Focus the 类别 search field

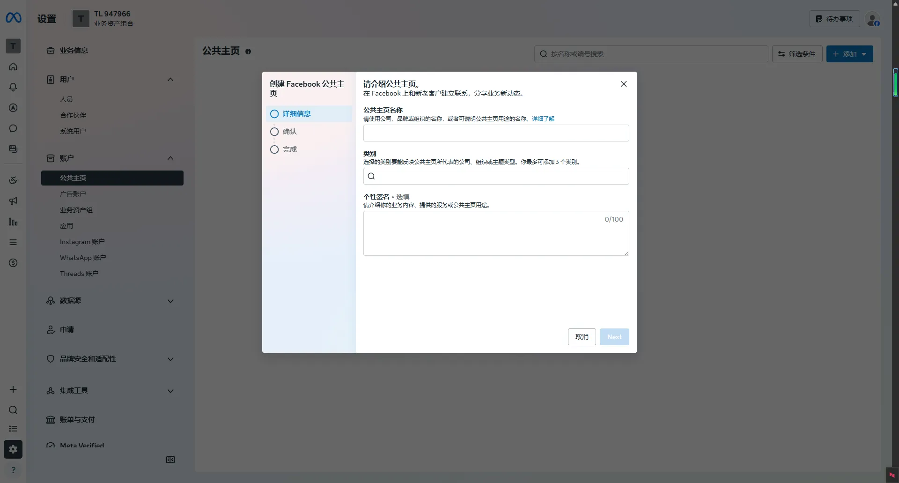(x=496, y=176)
